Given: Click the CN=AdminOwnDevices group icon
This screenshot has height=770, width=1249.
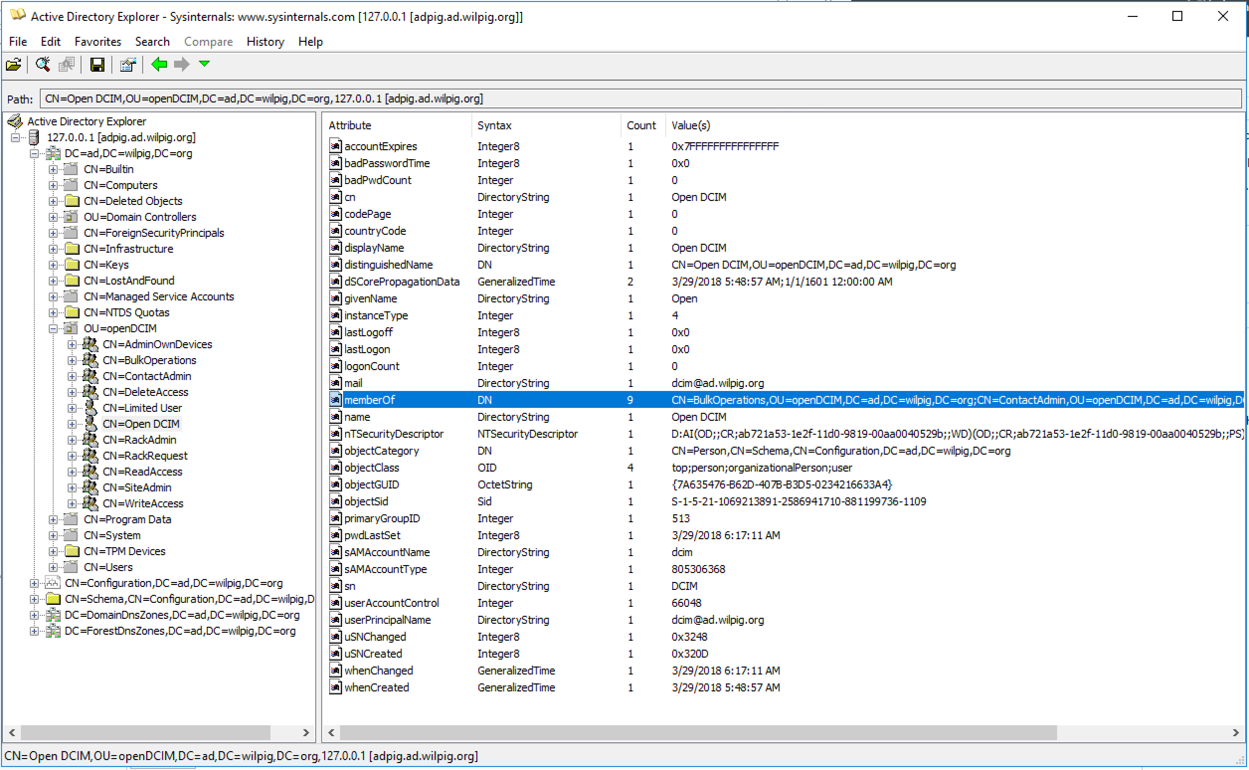Looking at the screenshot, I should [x=90, y=344].
